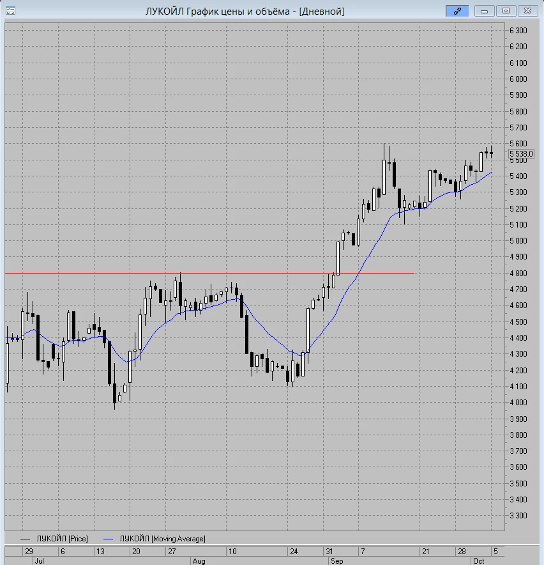Click the Jul month label on time axis
544x565 pixels.
39,561
